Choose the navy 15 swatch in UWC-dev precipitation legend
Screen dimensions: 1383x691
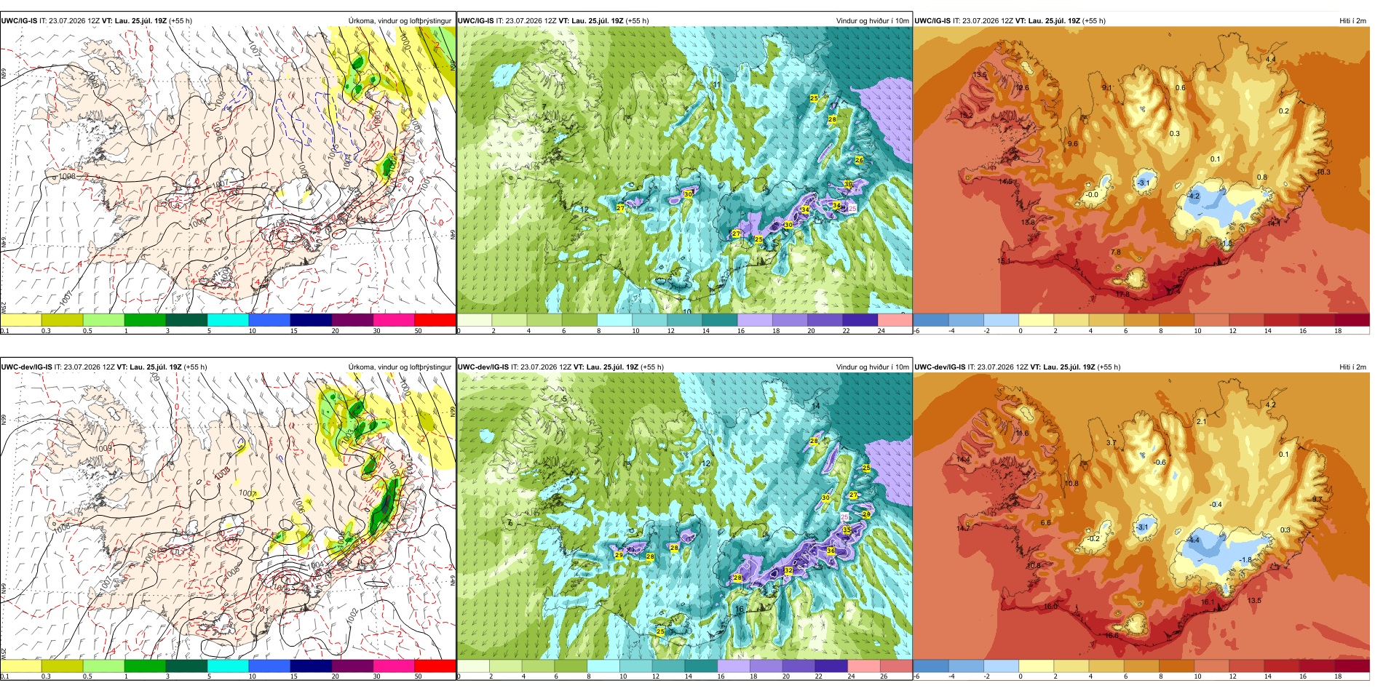[x=311, y=666]
